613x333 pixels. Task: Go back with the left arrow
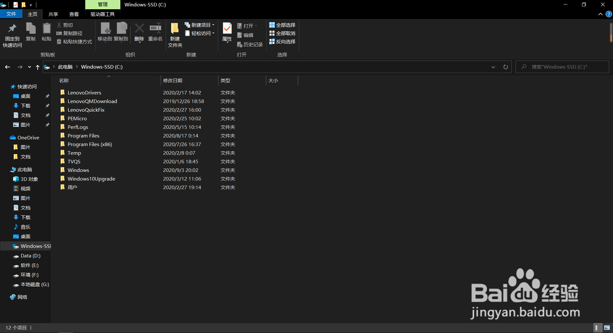(x=8, y=67)
